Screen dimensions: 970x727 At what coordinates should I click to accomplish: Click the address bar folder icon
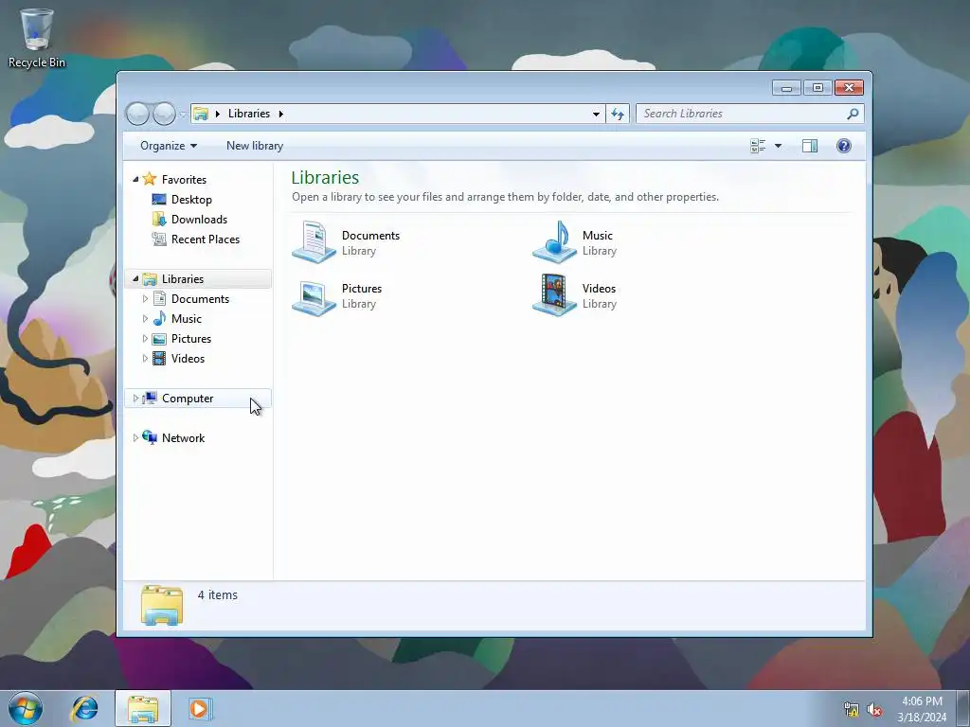tap(201, 114)
